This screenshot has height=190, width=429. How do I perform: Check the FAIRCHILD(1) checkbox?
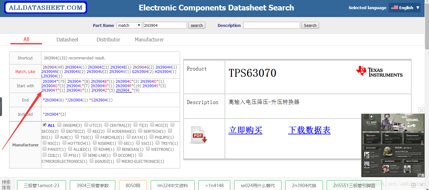click(x=97, y=137)
